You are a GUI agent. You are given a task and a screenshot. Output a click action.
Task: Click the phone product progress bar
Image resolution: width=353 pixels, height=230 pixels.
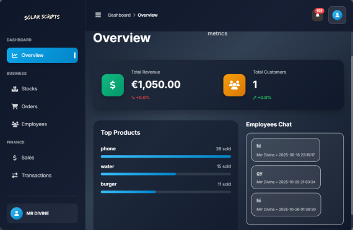pyautogui.click(x=166, y=156)
